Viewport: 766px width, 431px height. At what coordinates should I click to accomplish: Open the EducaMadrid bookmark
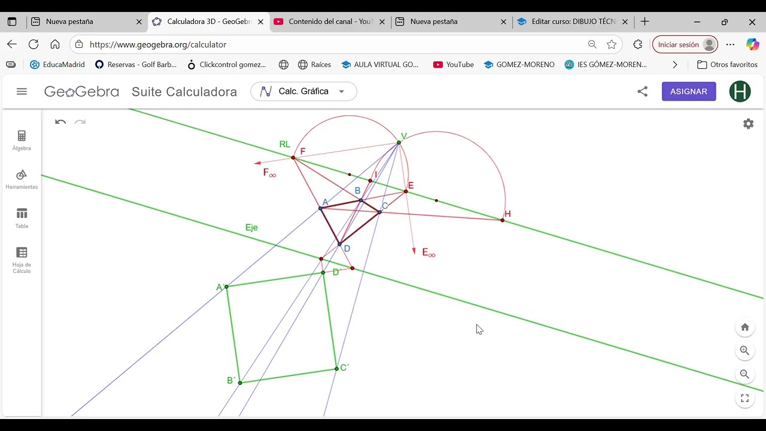tap(57, 65)
